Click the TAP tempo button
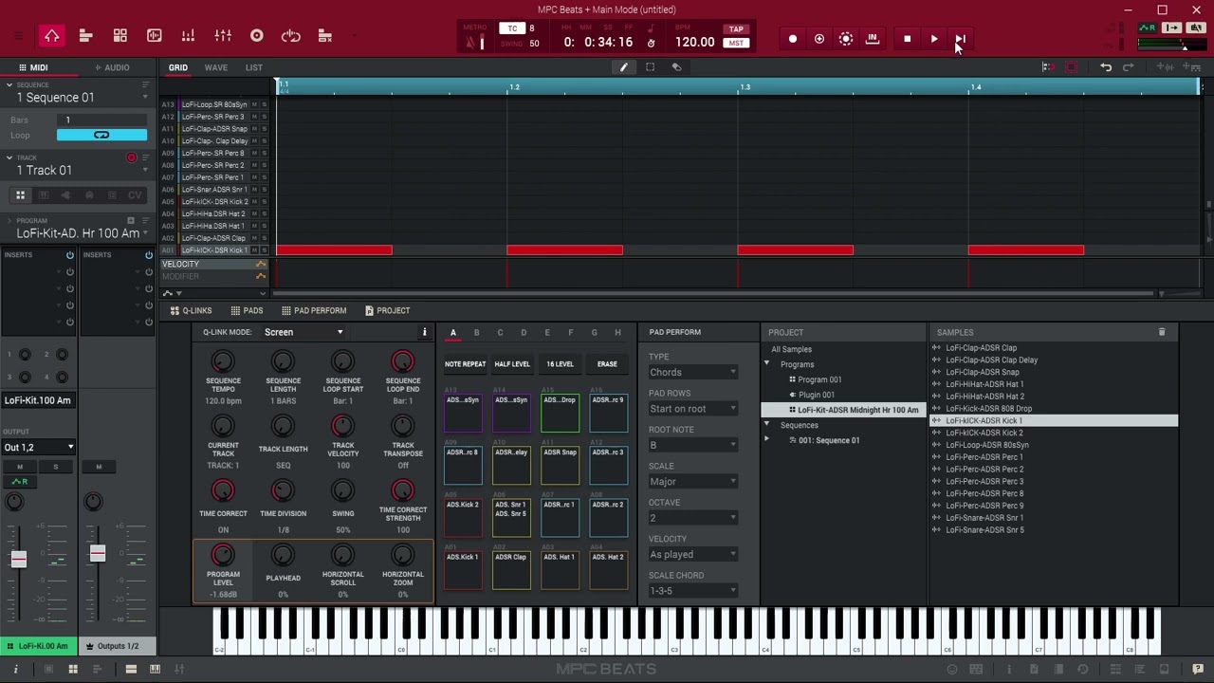Screen dimensions: 1214x683 (x=736, y=29)
